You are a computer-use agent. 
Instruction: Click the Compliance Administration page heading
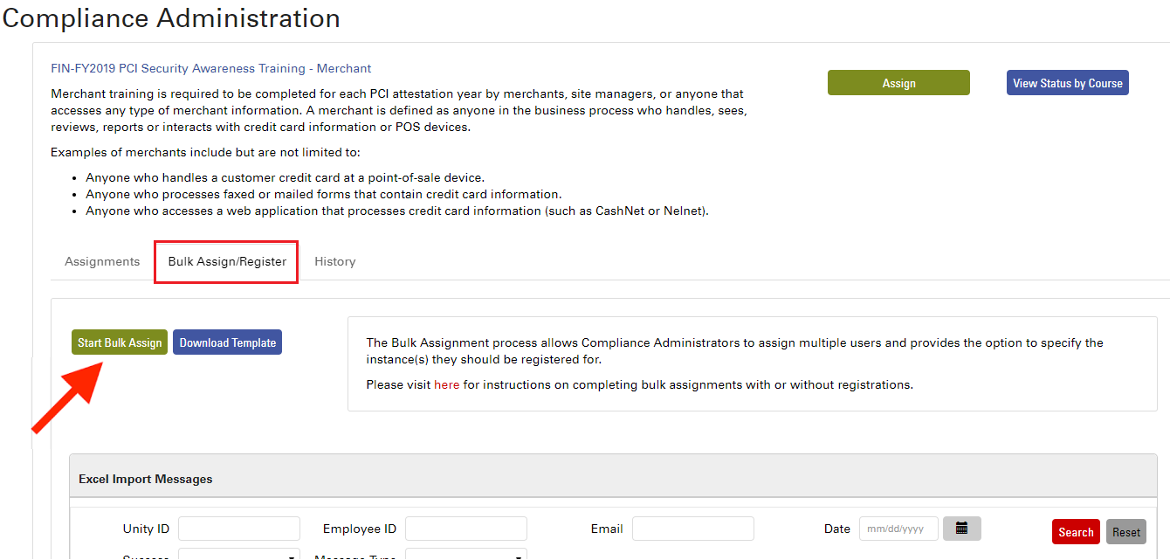pyautogui.click(x=171, y=17)
